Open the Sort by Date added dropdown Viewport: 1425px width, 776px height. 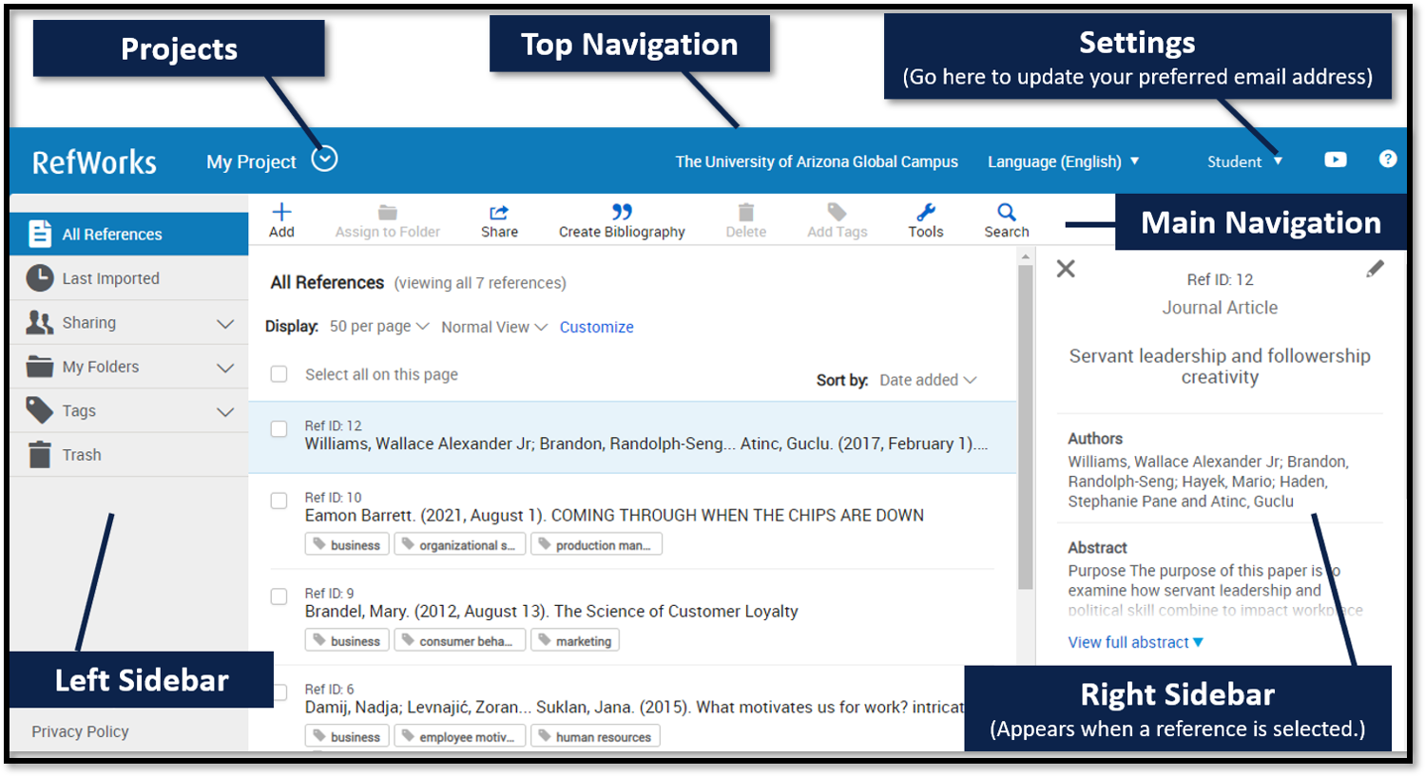pyautogui.click(x=928, y=380)
